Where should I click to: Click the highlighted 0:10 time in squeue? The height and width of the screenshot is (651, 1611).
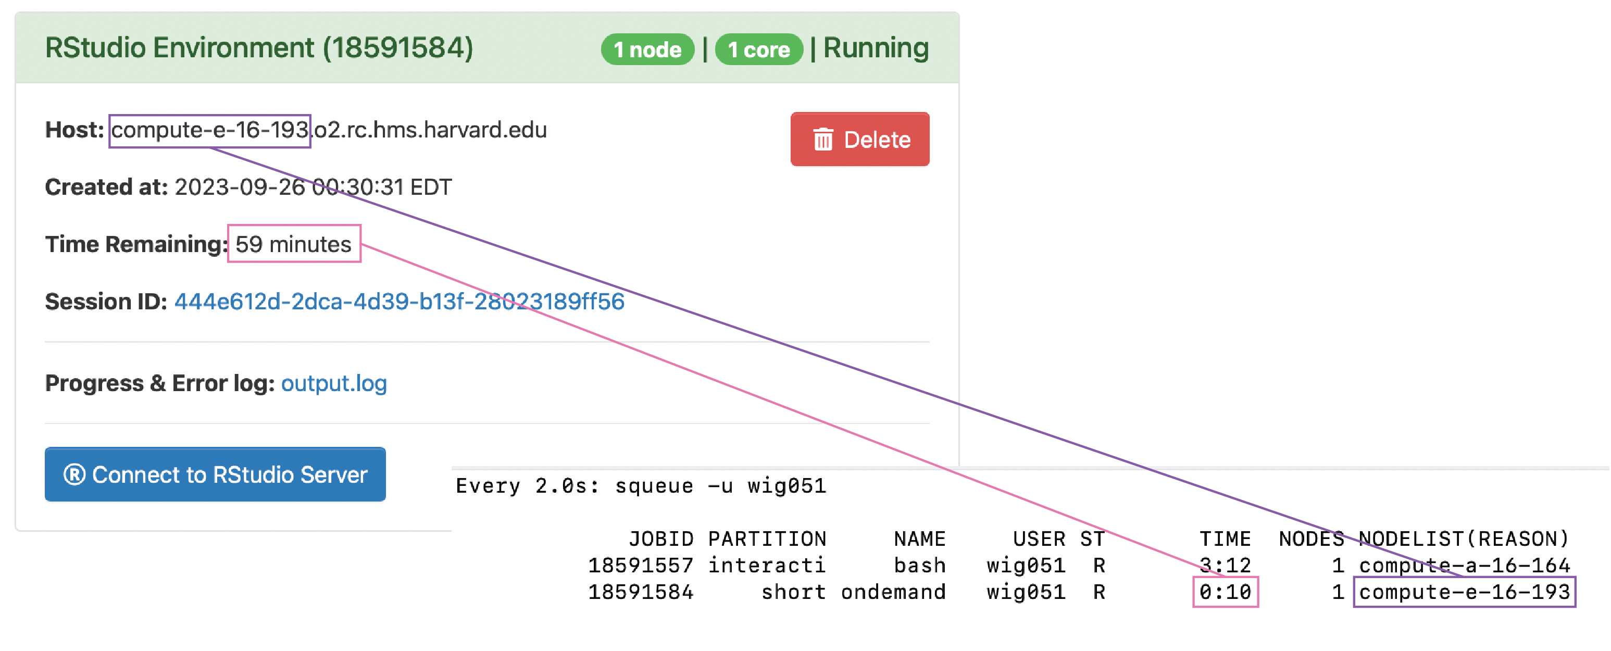pos(1225,592)
